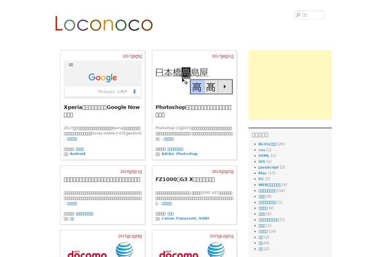The image size is (386, 257).
Task: Open the JavaScript category link
Action: [268, 167]
